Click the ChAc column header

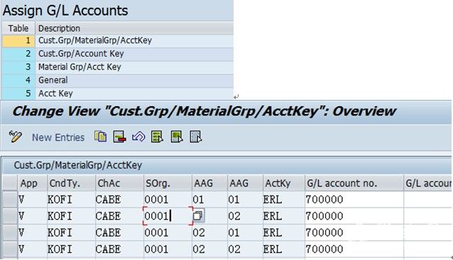point(119,183)
